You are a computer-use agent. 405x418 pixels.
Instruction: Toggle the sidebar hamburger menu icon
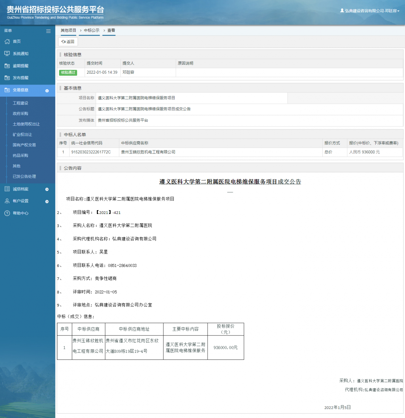[48, 31]
